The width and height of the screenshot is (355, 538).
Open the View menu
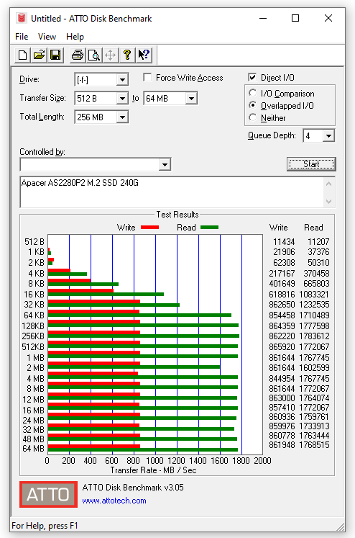(x=47, y=37)
